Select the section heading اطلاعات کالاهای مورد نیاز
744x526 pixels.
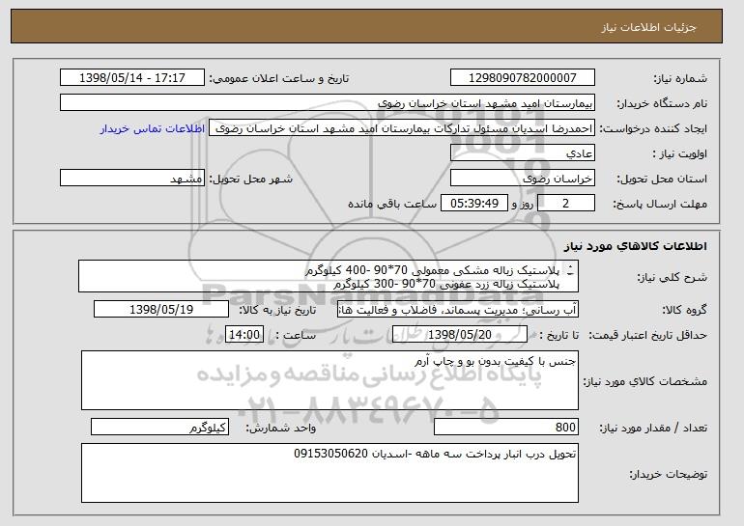[636, 246]
